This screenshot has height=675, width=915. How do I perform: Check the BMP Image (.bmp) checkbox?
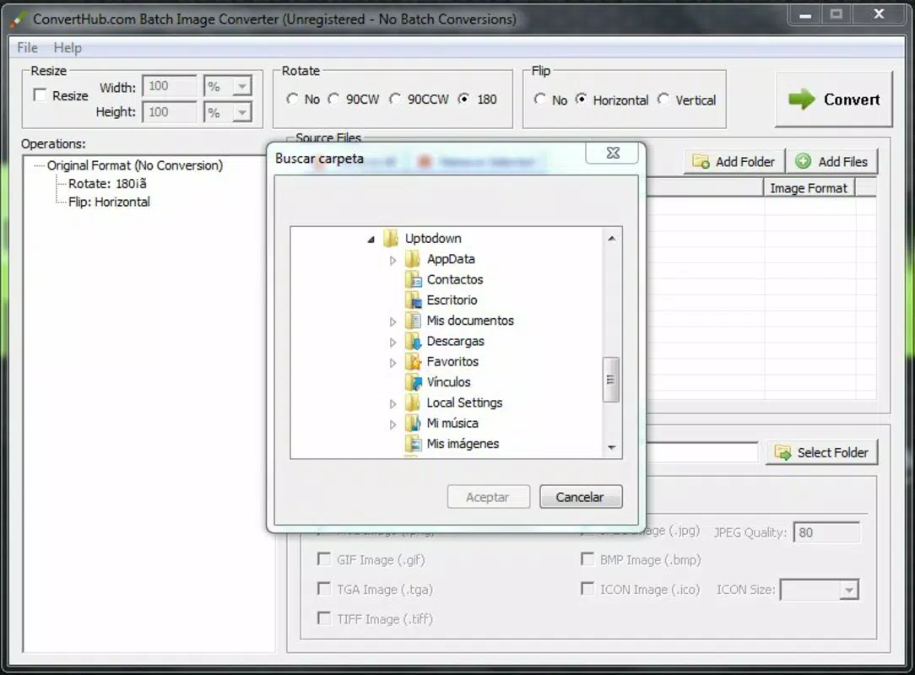point(587,559)
